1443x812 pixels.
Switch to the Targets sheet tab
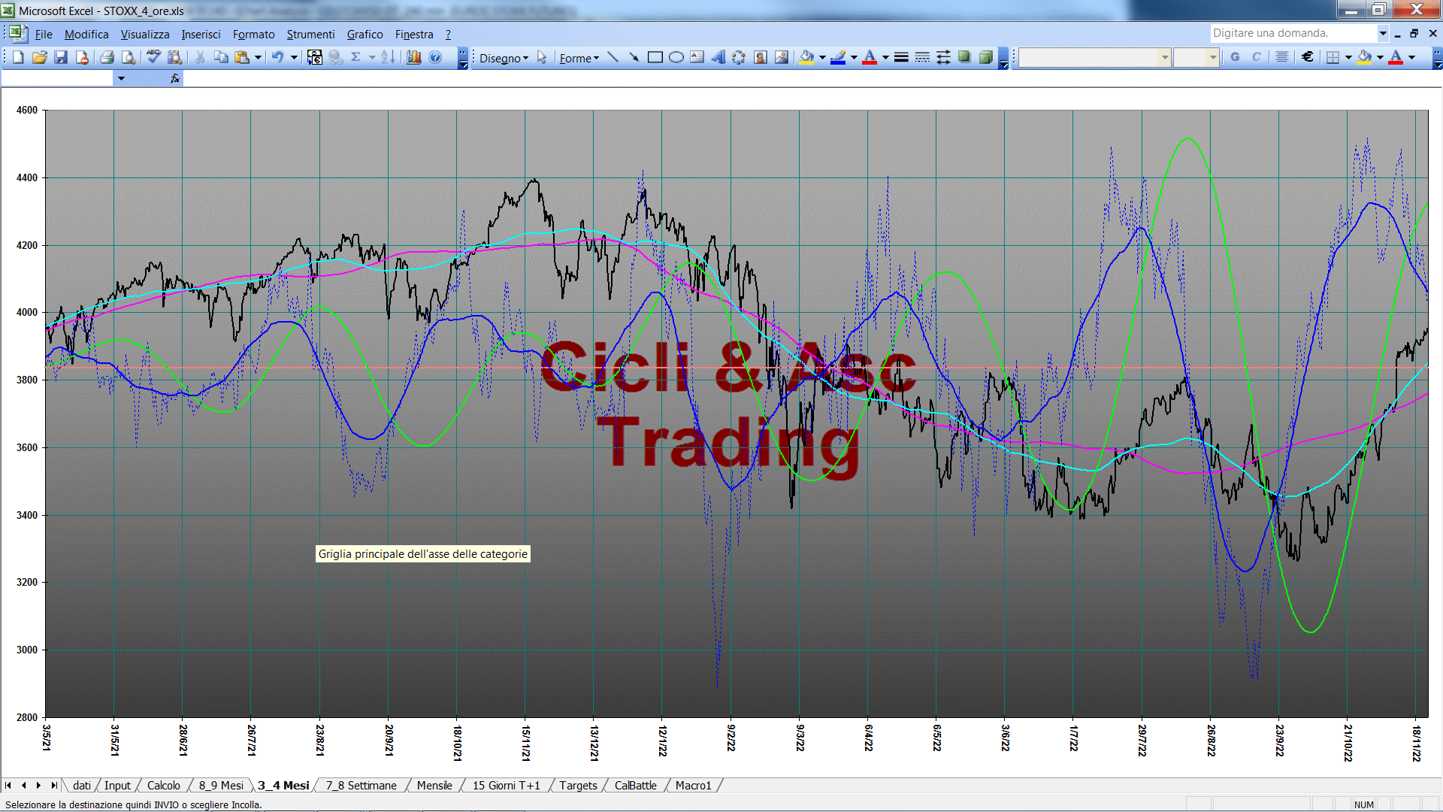pyautogui.click(x=578, y=785)
